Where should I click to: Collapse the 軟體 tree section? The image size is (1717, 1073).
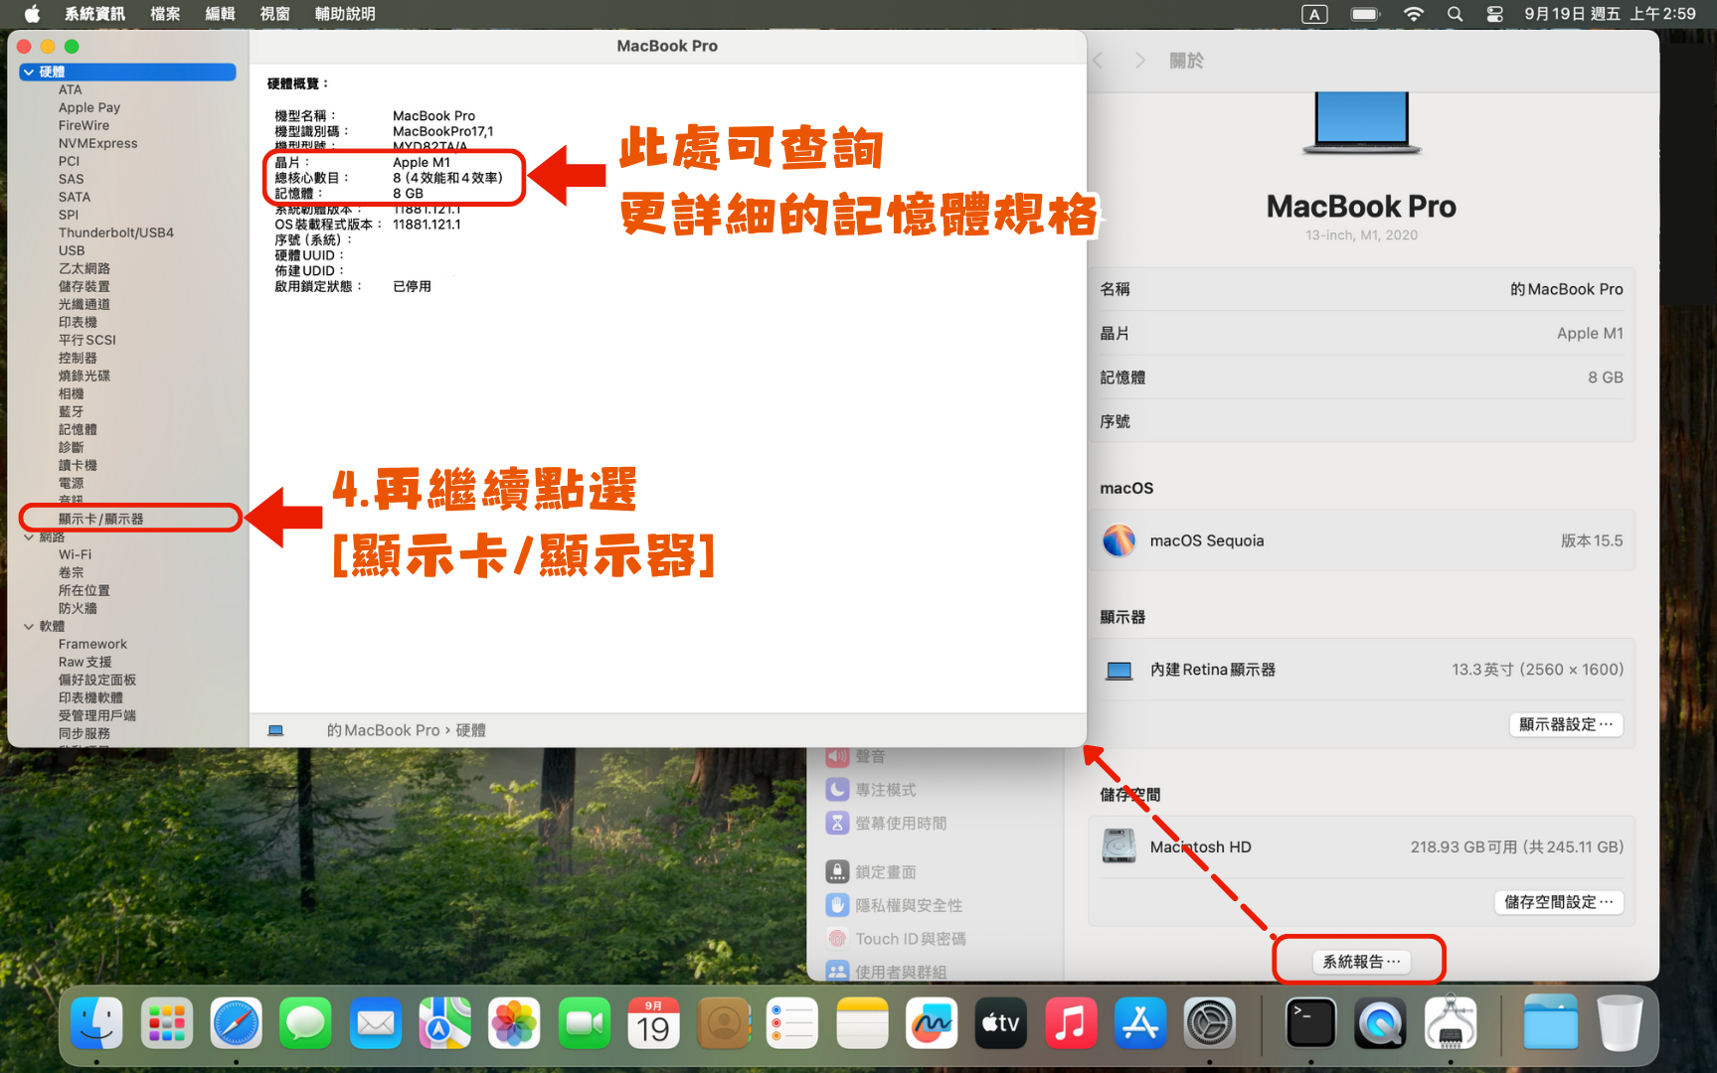[x=29, y=627]
